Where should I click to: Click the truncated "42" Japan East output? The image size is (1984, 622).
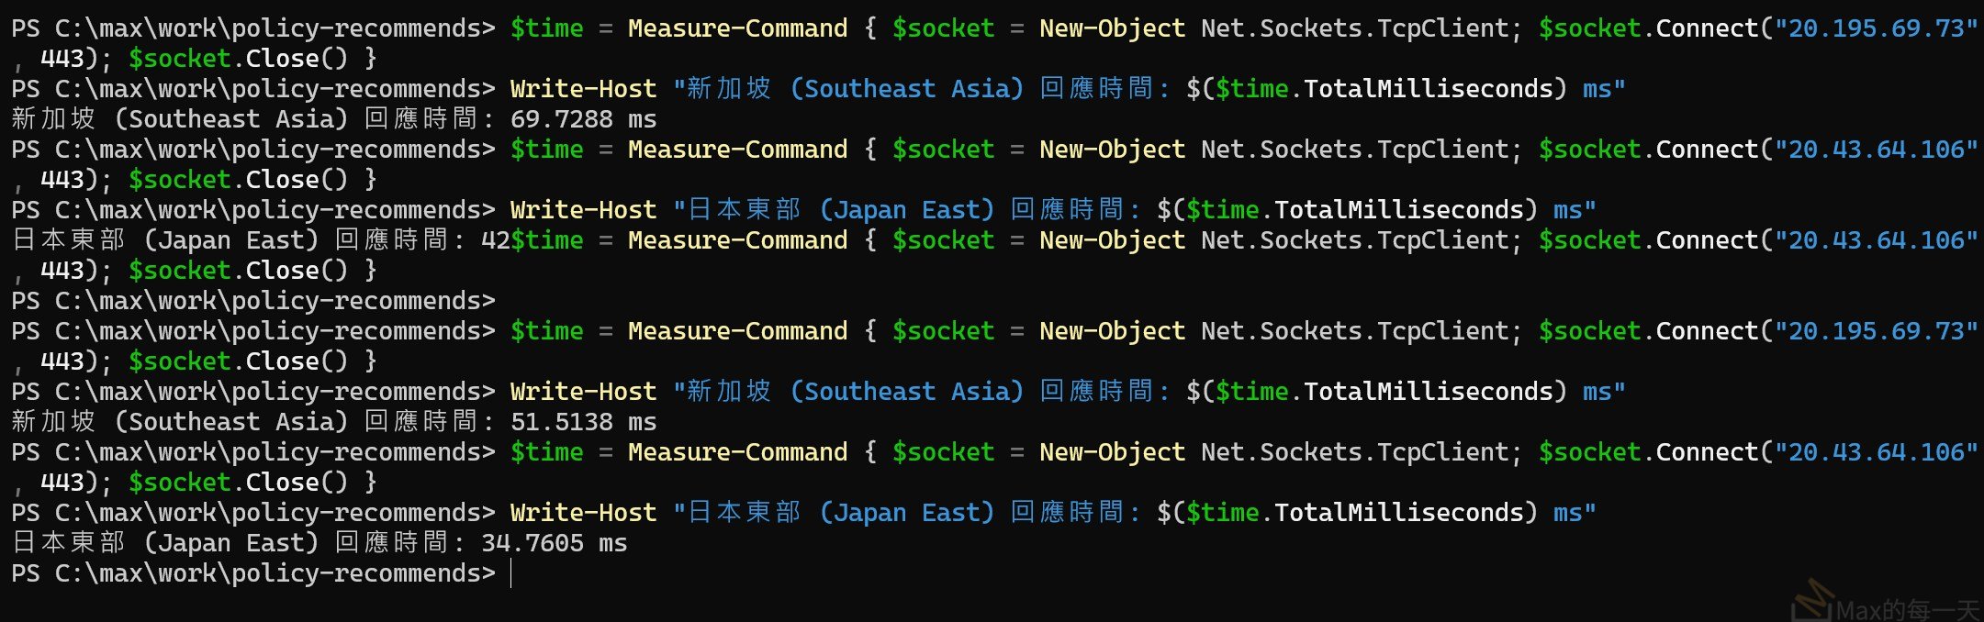click(496, 240)
